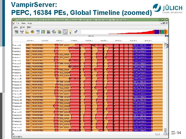The image size is (186, 139).
Task: Open the Call Tree toolbar icon
Action: (54, 32)
